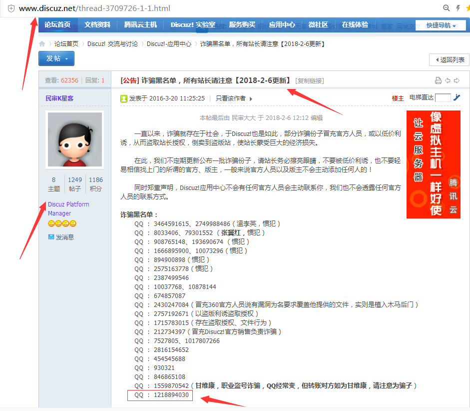Image resolution: width=470 pixels, height=411 pixels.
Task: Click the [复制链接] link
Action: click(x=310, y=80)
